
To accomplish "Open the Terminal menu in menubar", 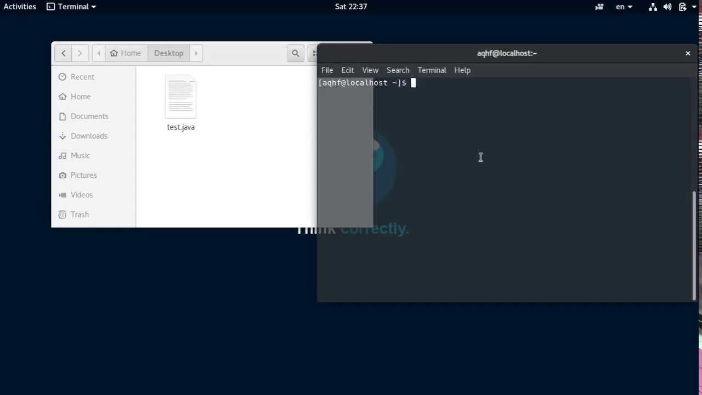I will 432,70.
